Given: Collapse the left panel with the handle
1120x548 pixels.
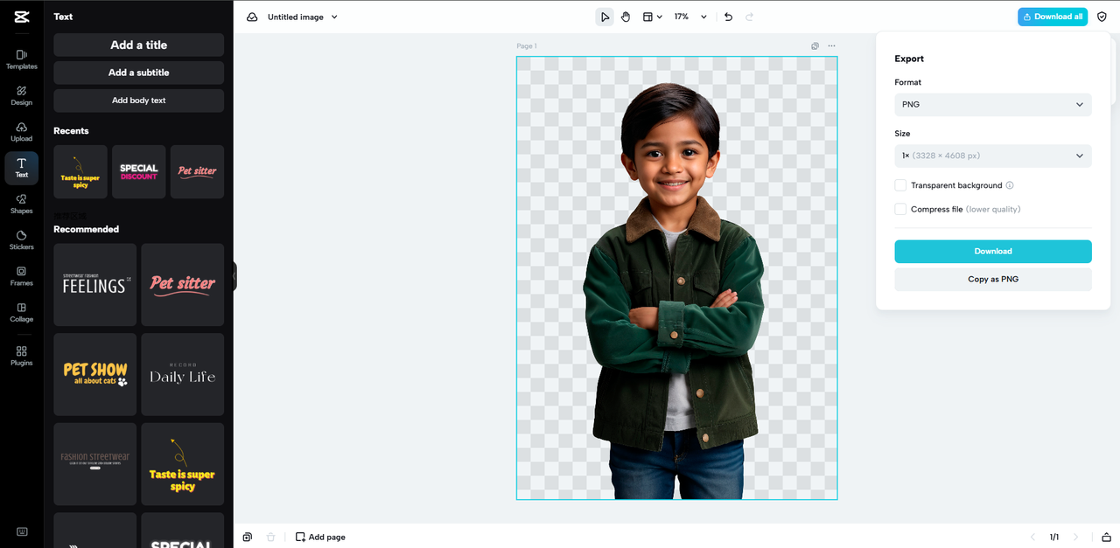Looking at the screenshot, I should click(x=234, y=276).
